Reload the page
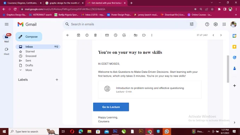This screenshot has width=240, height=135. pyautogui.click(x=15, y=9)
